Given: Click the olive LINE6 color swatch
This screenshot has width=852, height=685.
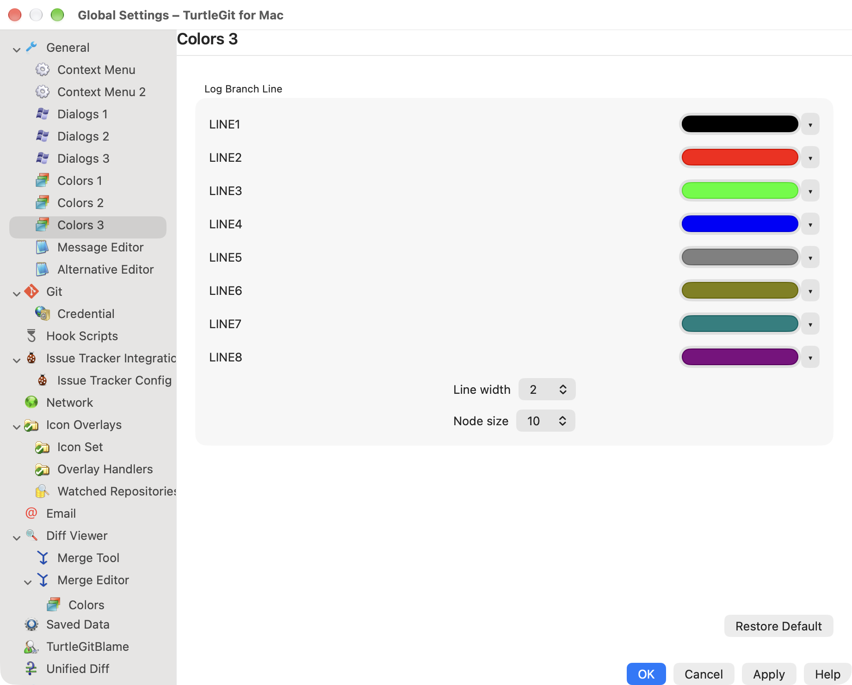Looking at the screenshot, I should pyautogui.click(x=740, y=290).
